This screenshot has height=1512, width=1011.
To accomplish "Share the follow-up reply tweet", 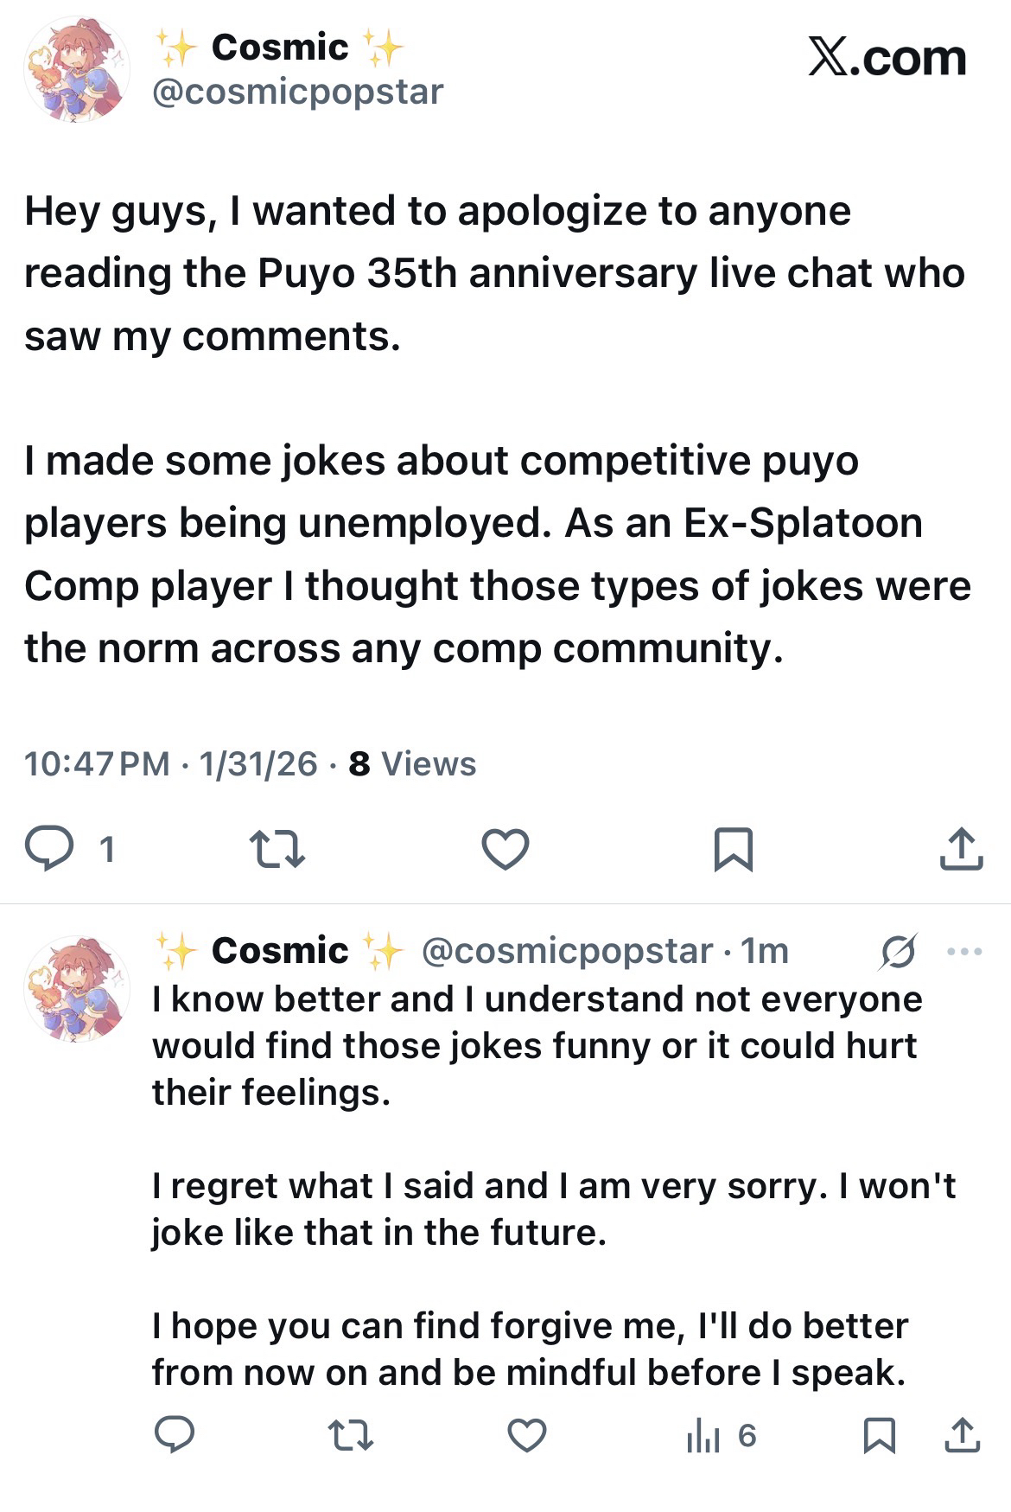I will (962, 1436).
